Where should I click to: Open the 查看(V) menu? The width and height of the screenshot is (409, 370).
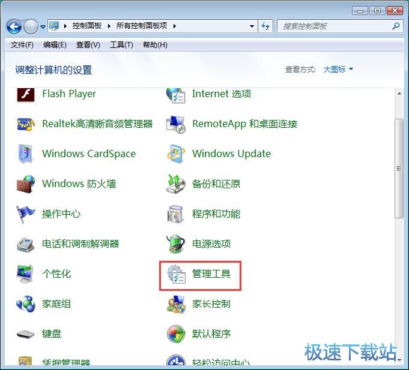point(88,45)
